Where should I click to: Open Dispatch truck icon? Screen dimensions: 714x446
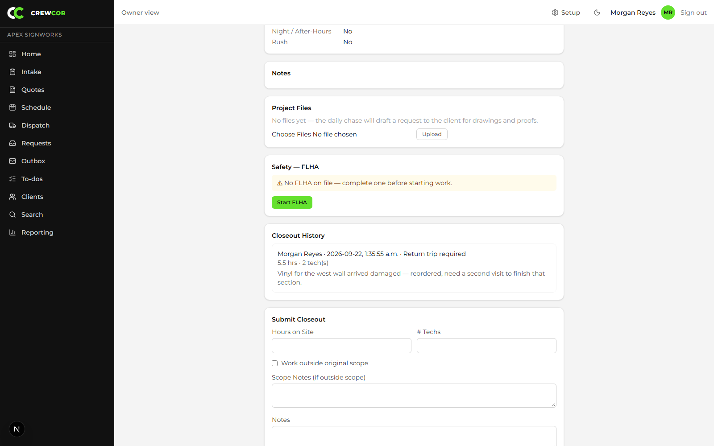[x=12, y=125]
